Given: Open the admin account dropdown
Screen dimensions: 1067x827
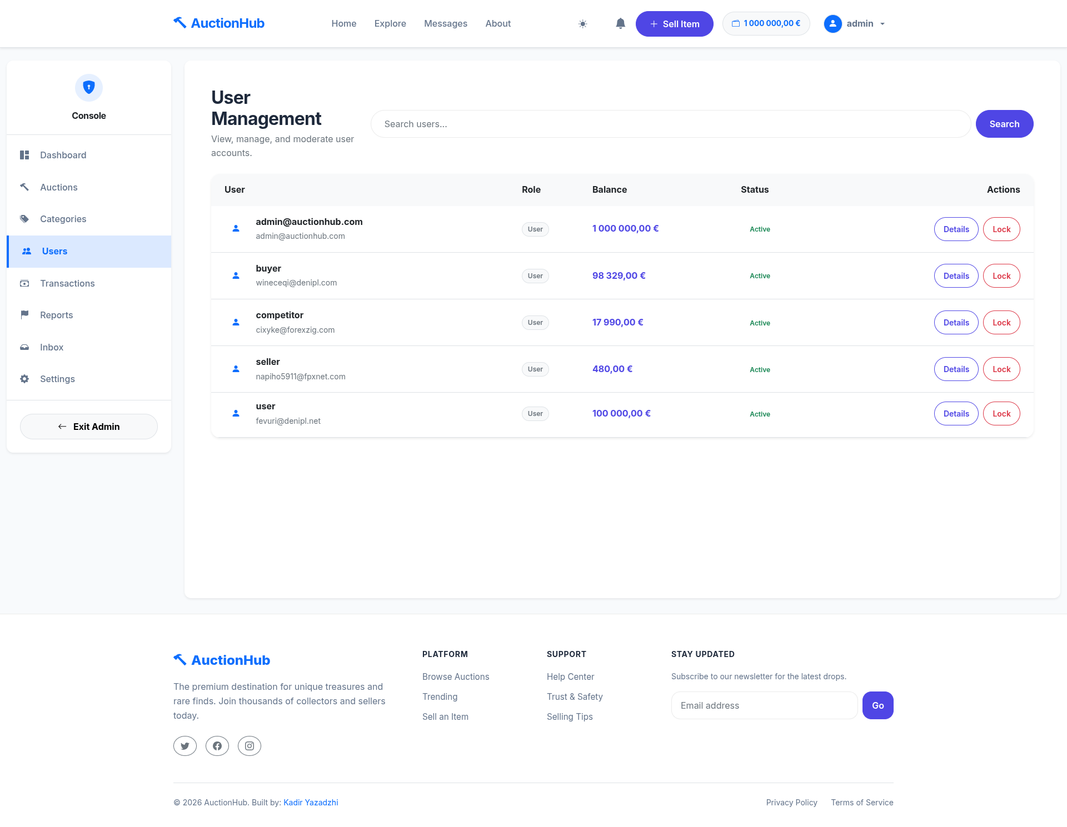Looking at the screenshot, I should [x=855, y=24].
